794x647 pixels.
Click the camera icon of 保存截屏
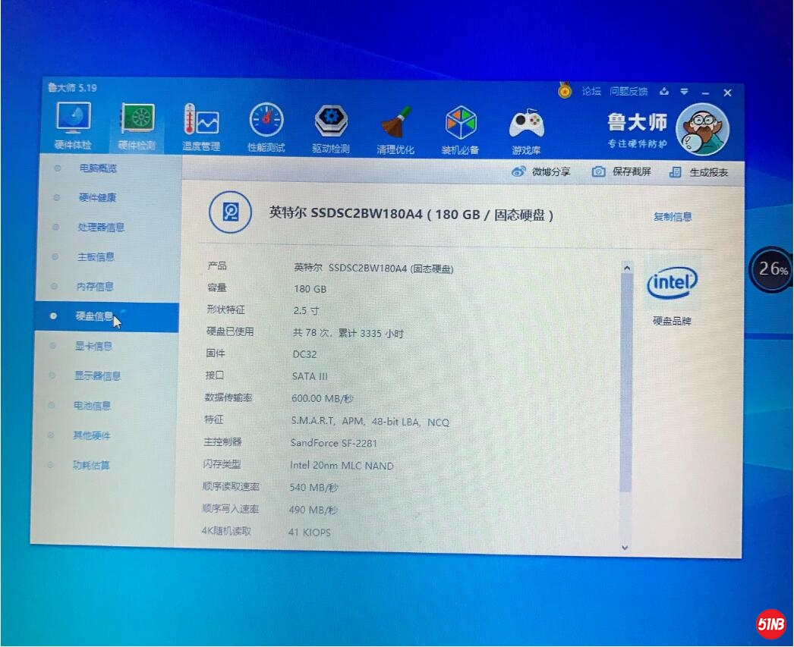(598, 171)
